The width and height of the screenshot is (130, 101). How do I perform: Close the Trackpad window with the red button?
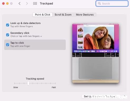3,3
